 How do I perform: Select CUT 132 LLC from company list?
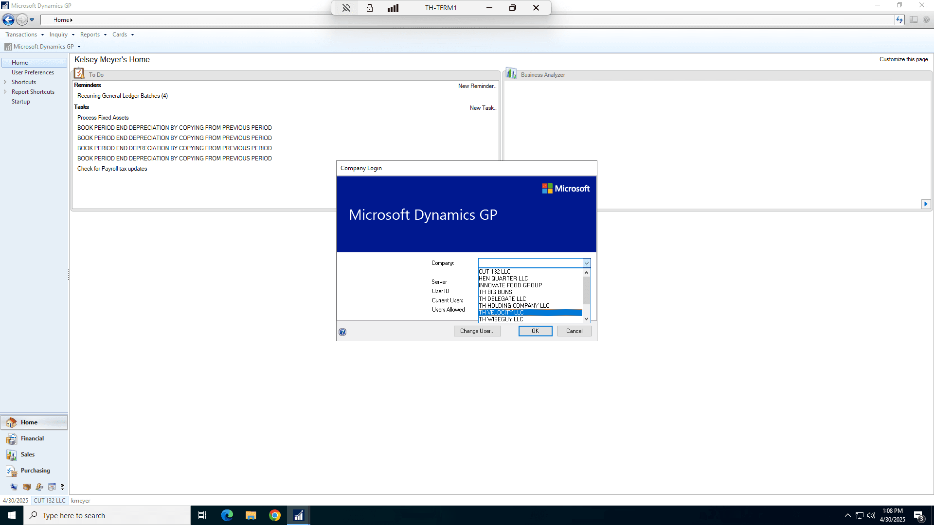click(x=530, y=272)
